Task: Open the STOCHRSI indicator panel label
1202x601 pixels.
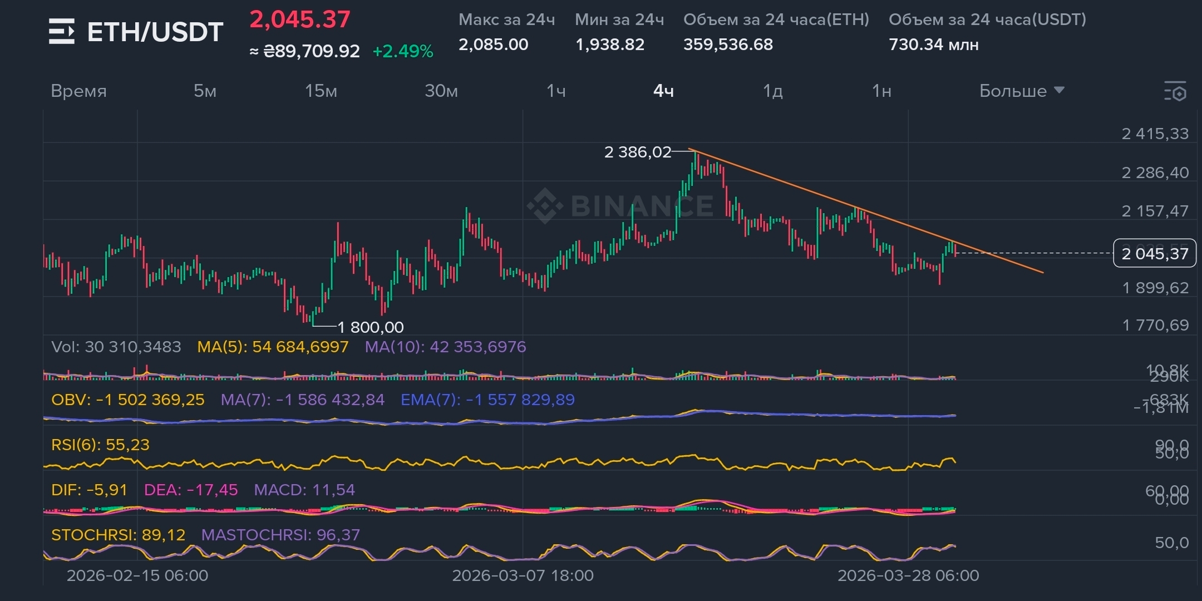Action: (x=118, y=535)
